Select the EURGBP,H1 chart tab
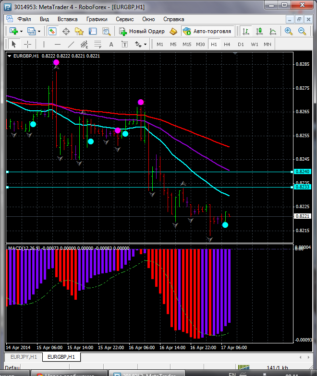The height and width of the screenshot is (376, 317). tap(61, 357)
